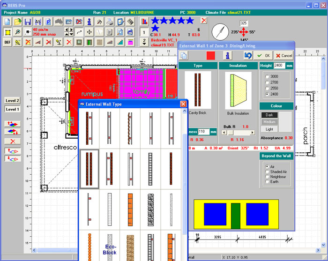
Task: Click the Bulk R slider left arrow
Action: coord(224,133)
